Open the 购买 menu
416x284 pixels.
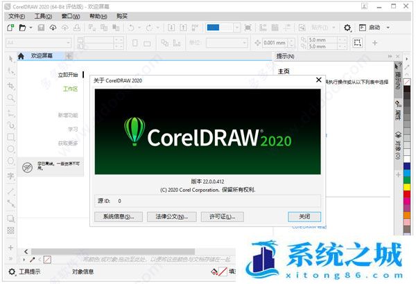click(122, 17)
